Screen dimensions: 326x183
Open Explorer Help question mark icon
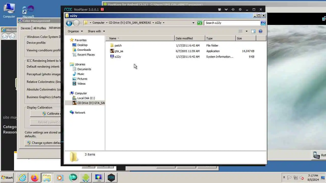(260, 31)
